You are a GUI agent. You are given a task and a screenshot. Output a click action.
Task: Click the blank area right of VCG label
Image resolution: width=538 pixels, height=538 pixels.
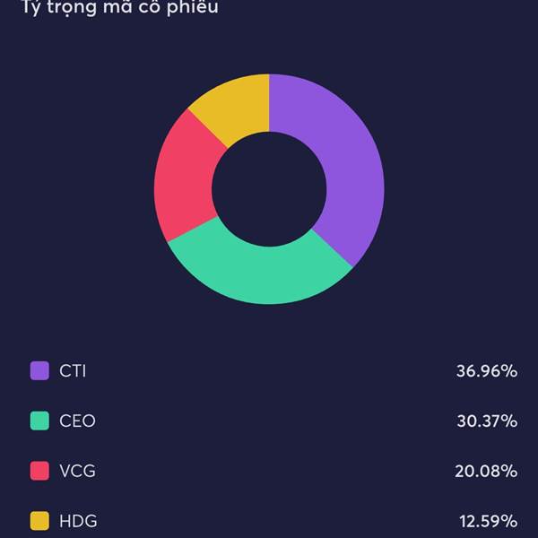274,471
